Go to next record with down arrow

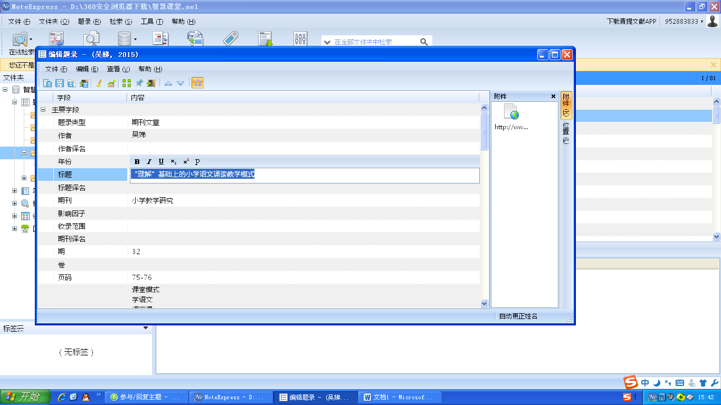[x=181, y=83]
